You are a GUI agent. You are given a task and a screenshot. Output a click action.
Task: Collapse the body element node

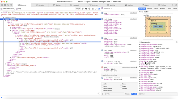pyautogui.click(x=4, y=19)
